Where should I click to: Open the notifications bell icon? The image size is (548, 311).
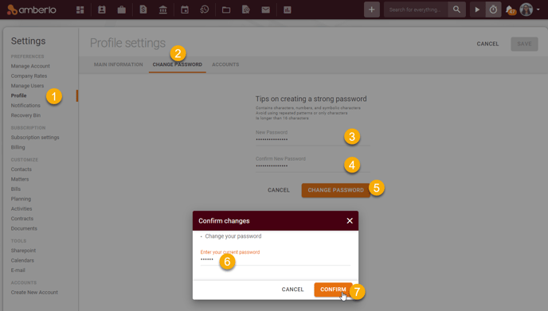[511, 10]
